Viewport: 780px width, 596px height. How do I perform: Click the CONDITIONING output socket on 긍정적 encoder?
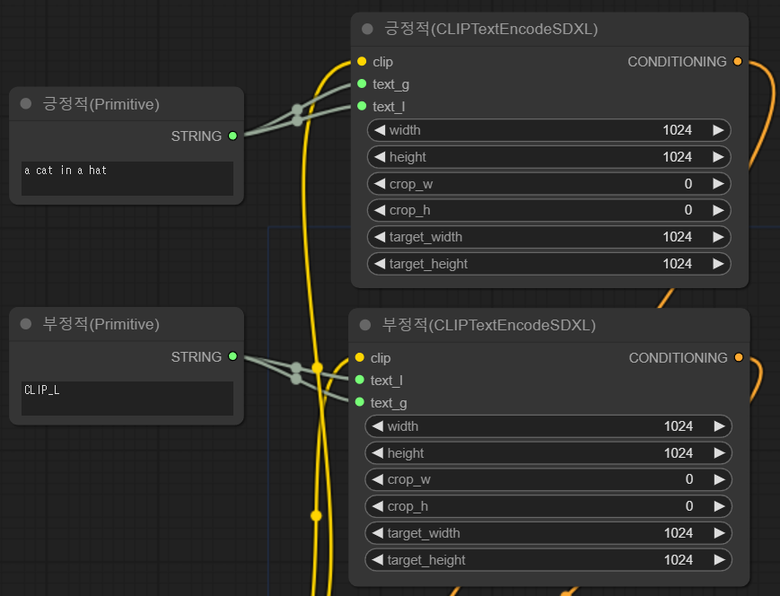click(738, 61)
